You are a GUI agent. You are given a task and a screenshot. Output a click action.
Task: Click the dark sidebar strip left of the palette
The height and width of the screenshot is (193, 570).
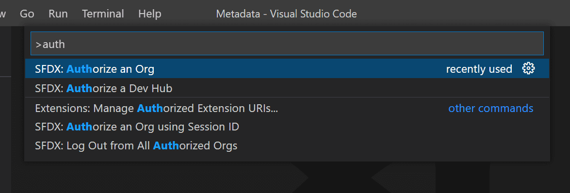coord(5,134)
